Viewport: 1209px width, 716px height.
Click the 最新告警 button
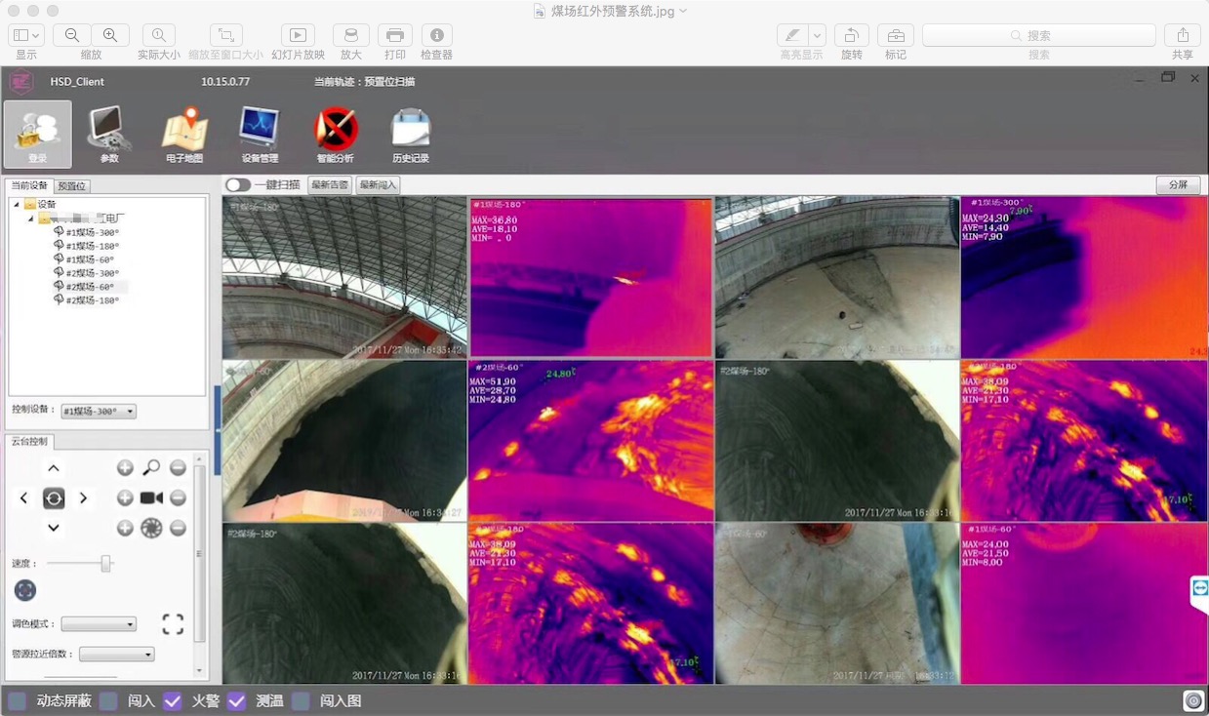click(329, 184)
